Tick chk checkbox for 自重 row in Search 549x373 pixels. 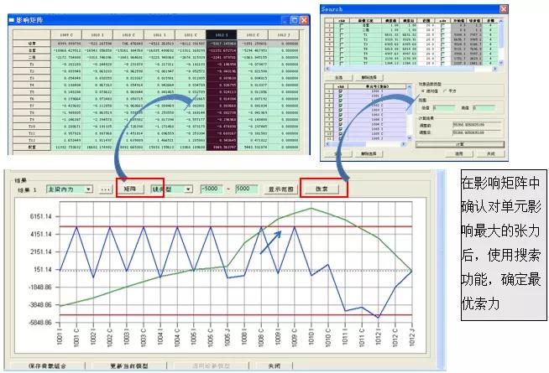coord(342,25)
